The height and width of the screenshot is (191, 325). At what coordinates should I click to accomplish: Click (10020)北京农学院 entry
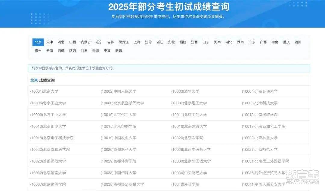click(187, 138)
